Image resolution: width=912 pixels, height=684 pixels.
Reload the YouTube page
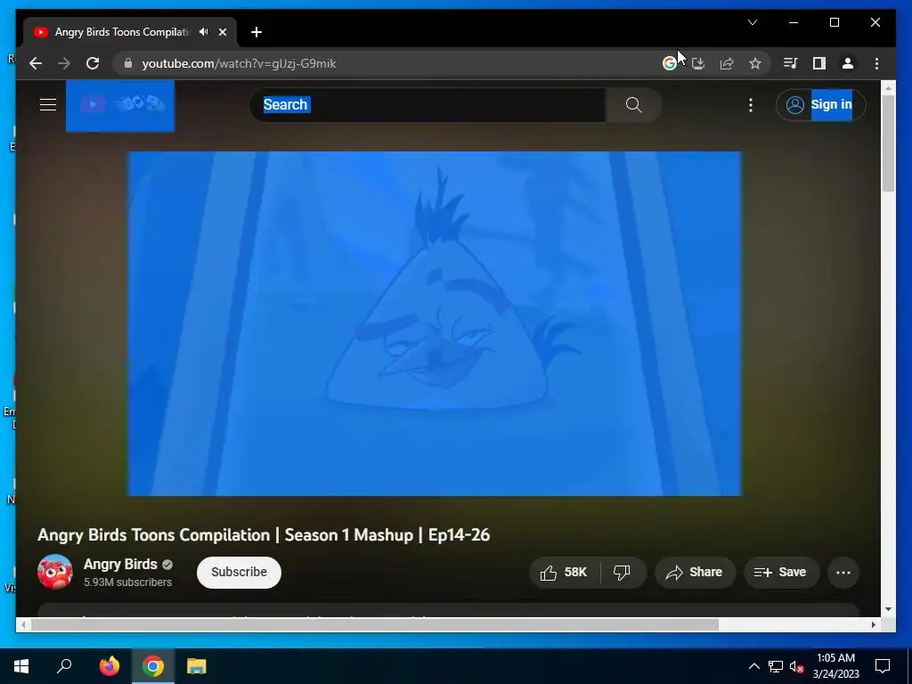93,63
